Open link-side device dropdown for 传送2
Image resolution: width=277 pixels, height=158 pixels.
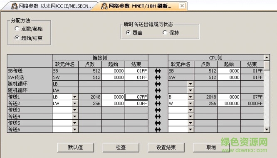[75, 104]
